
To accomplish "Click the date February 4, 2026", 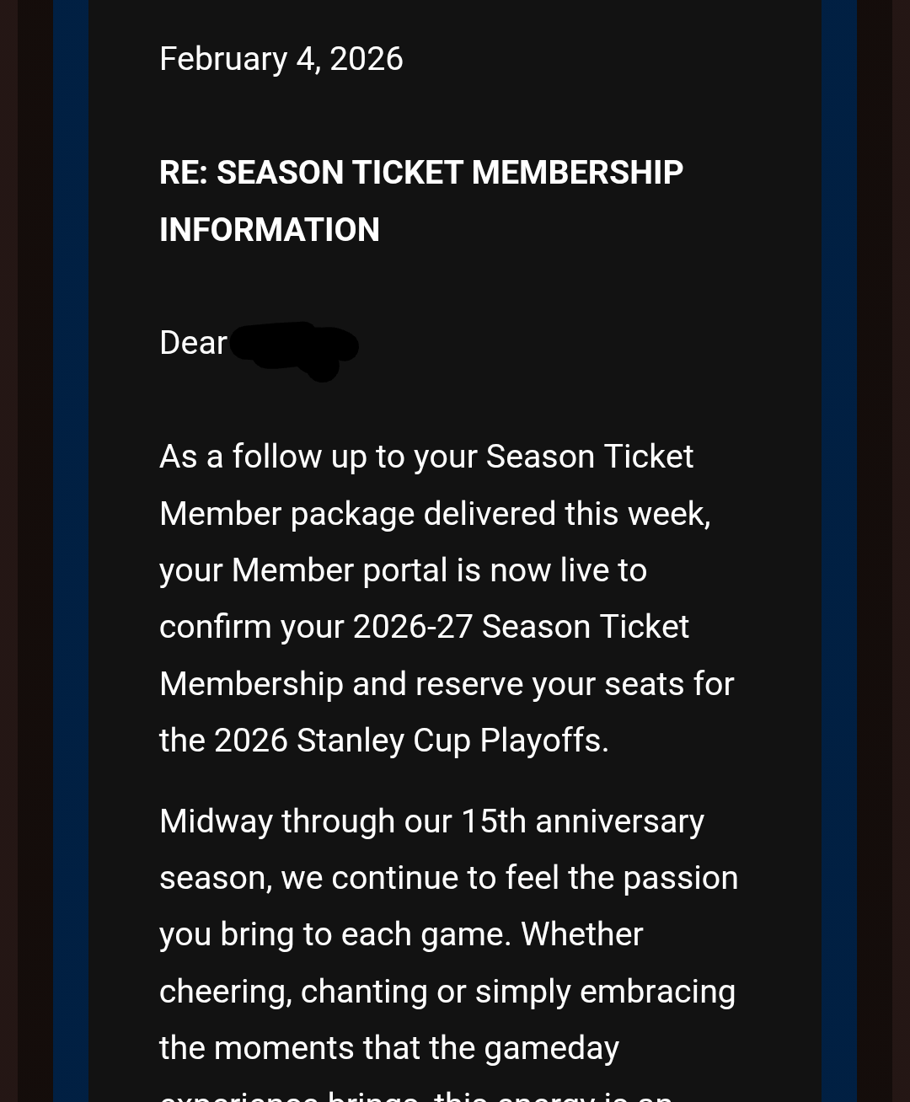I will tap(281, 59).
